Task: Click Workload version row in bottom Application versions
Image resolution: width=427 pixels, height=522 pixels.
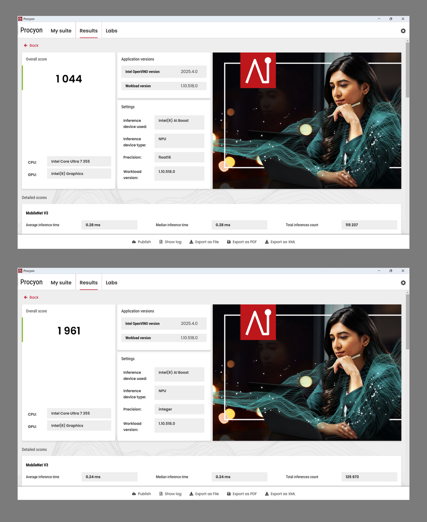Action: pyautogui.click(x=164, y=338)
